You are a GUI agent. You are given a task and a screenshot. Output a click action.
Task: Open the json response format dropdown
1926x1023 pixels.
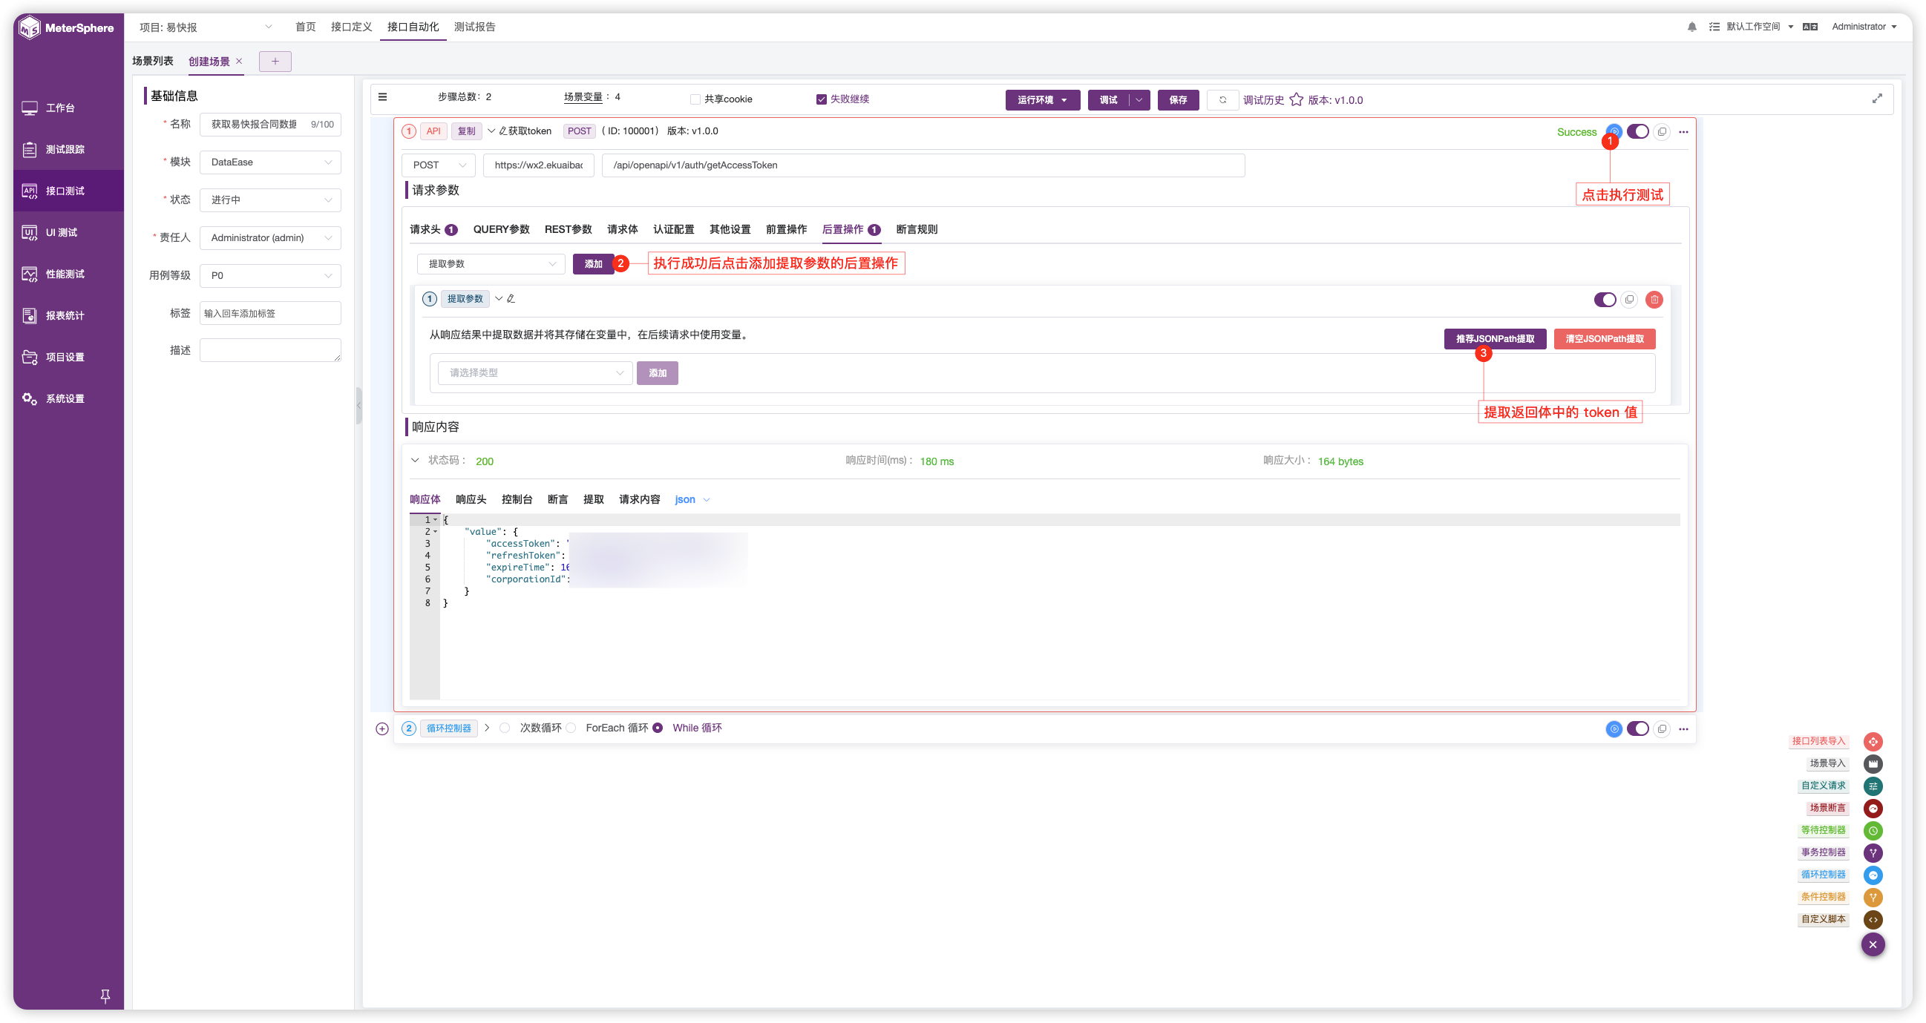coord(692,500)
